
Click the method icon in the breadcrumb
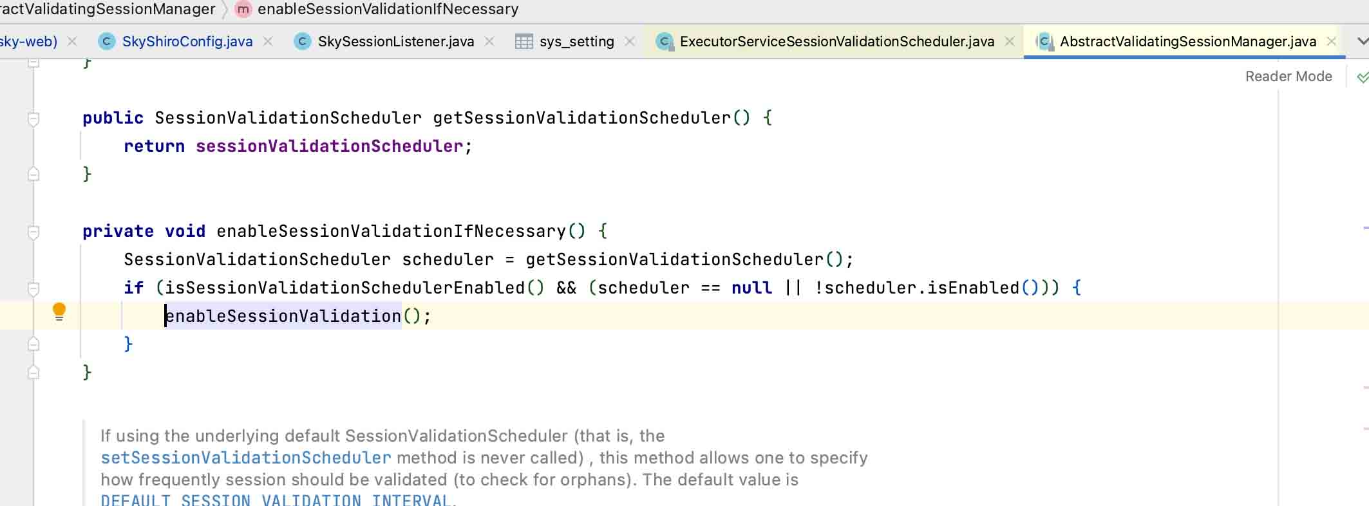point(243,10)
